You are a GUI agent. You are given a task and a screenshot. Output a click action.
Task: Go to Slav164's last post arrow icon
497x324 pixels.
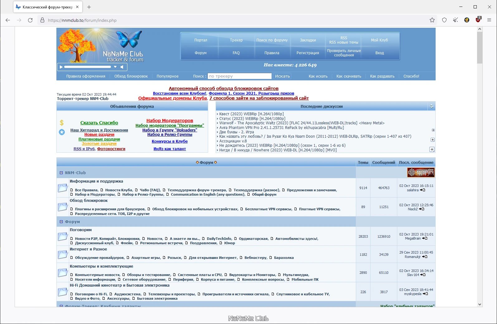423,275
